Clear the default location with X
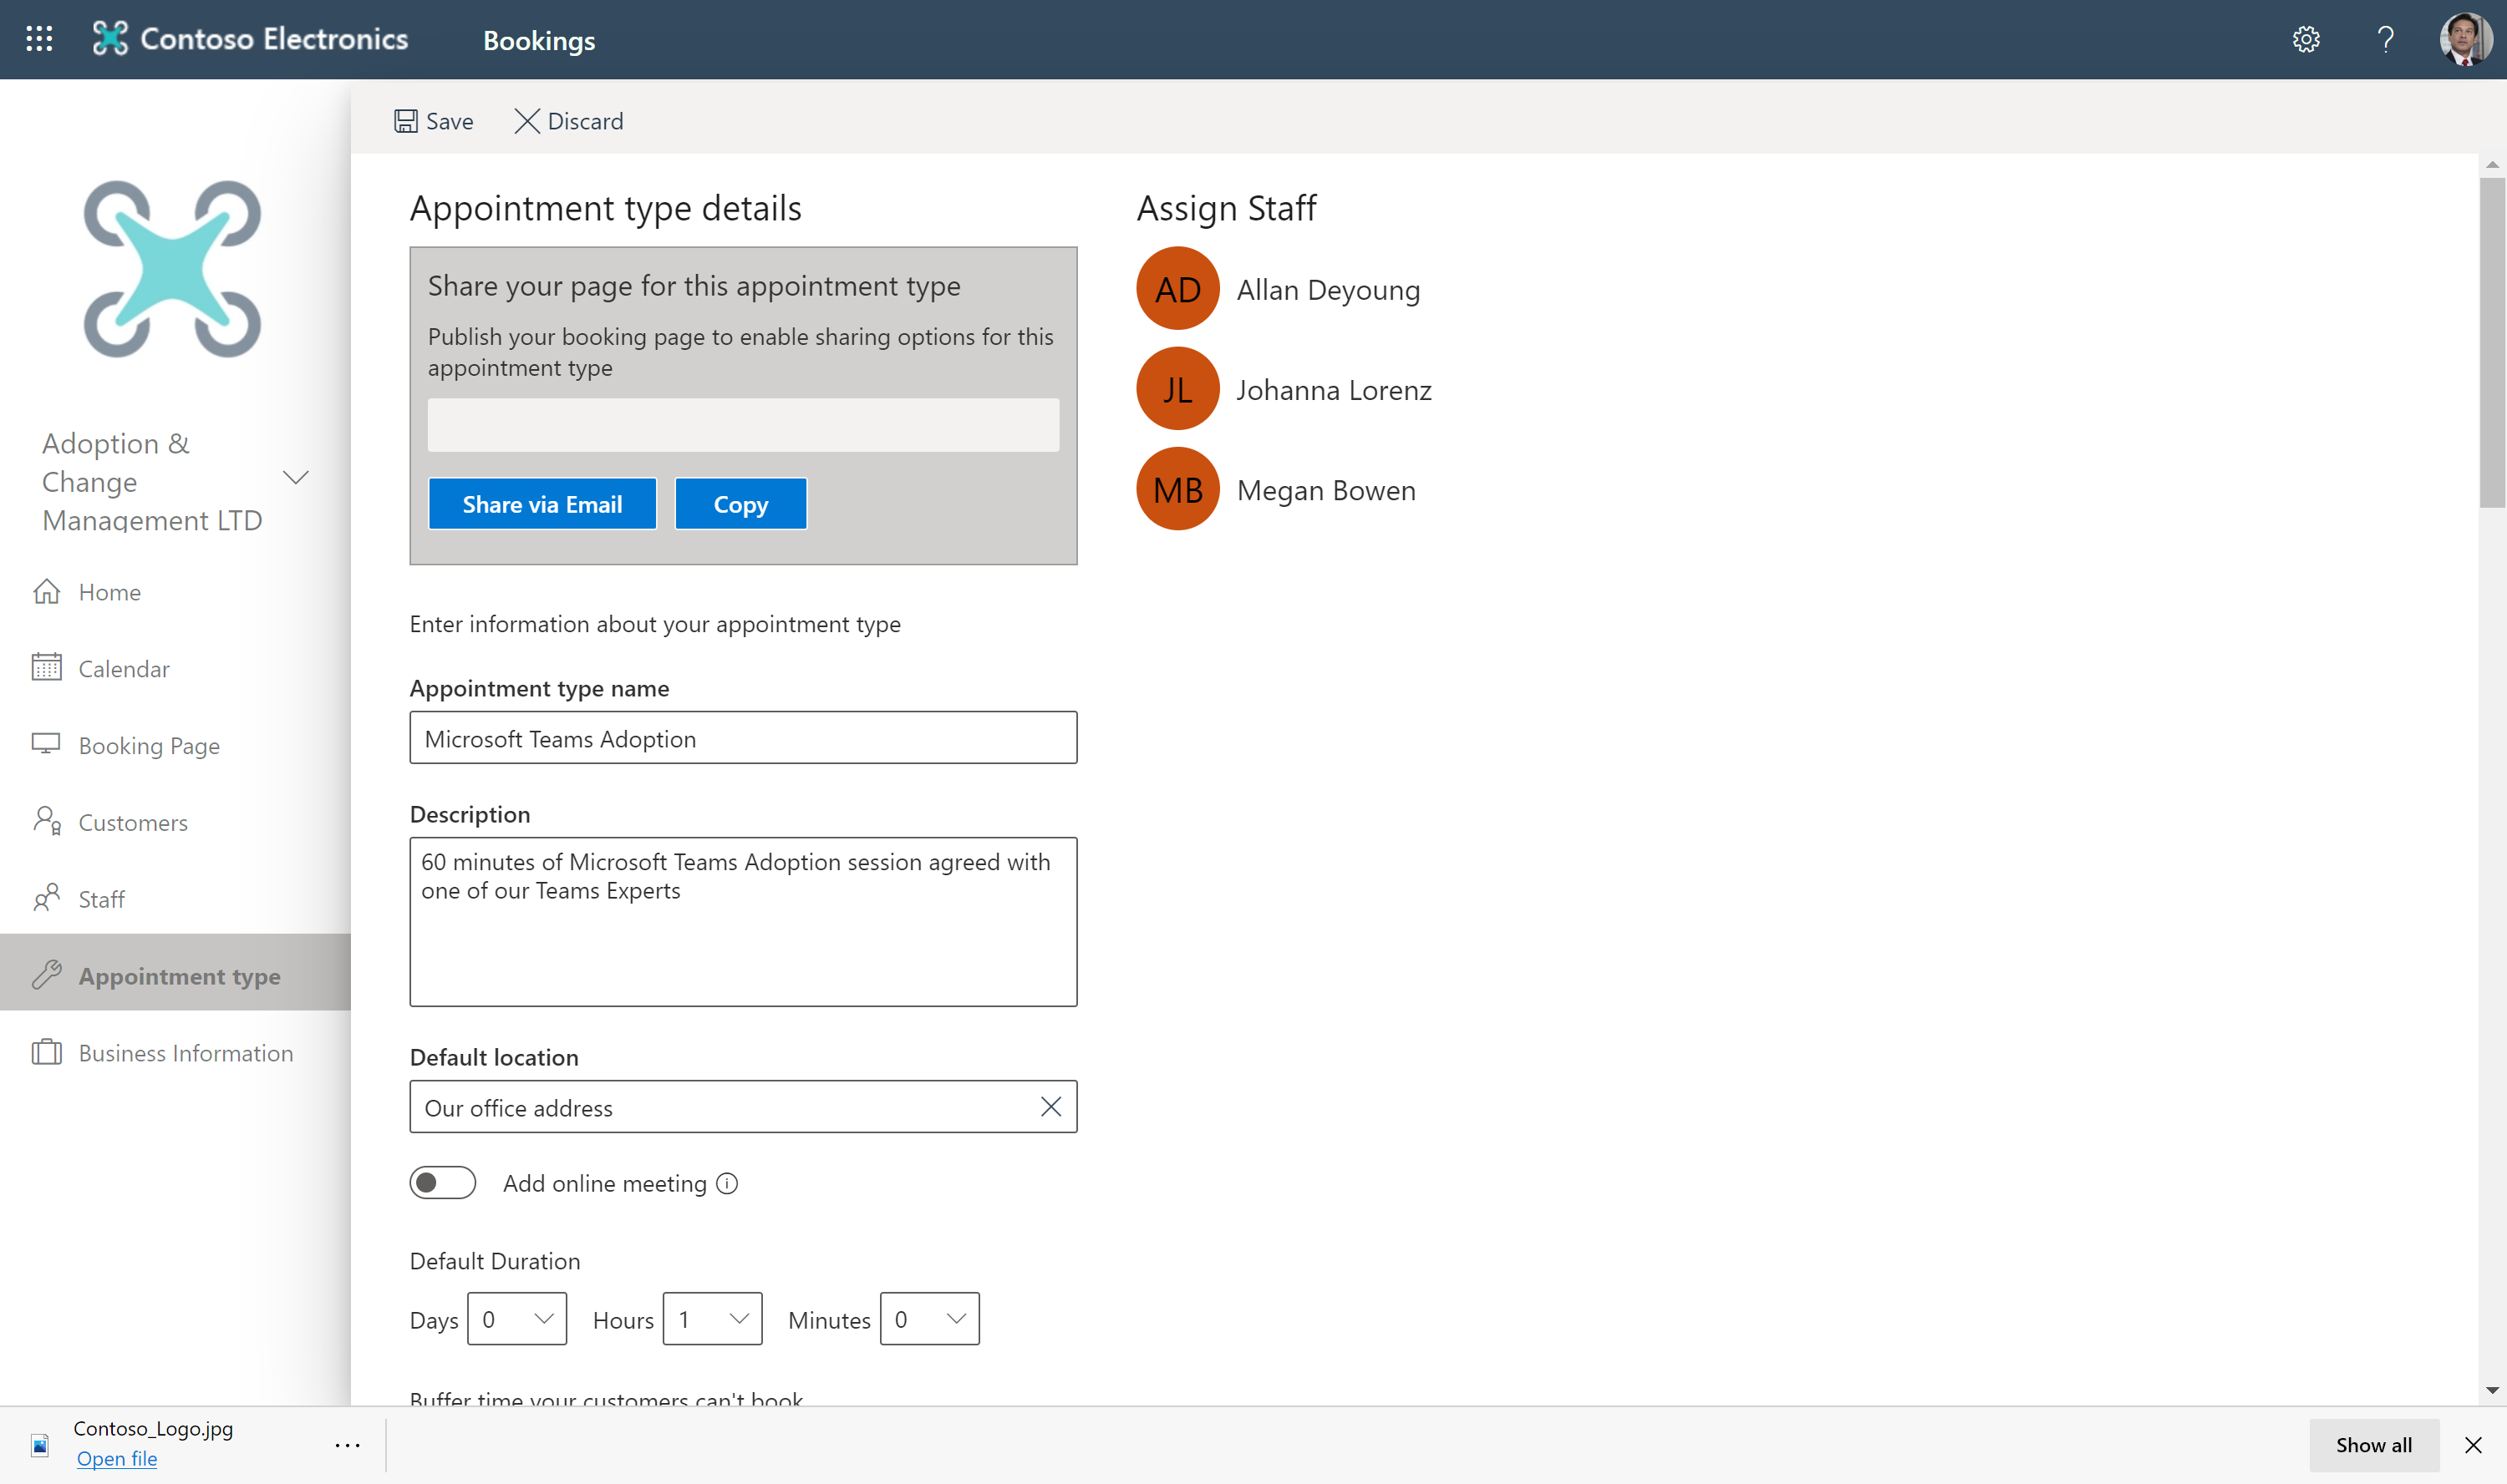 (1050, 1107)
